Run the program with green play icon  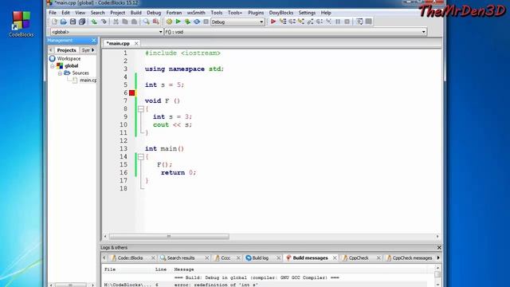178,22
